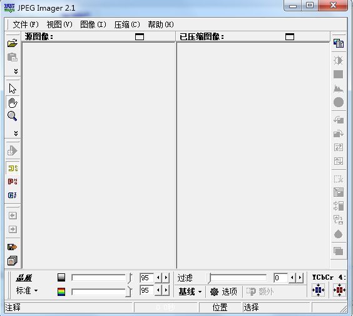
Task: Click the luminance quality value field
Action: pos(146,278)
